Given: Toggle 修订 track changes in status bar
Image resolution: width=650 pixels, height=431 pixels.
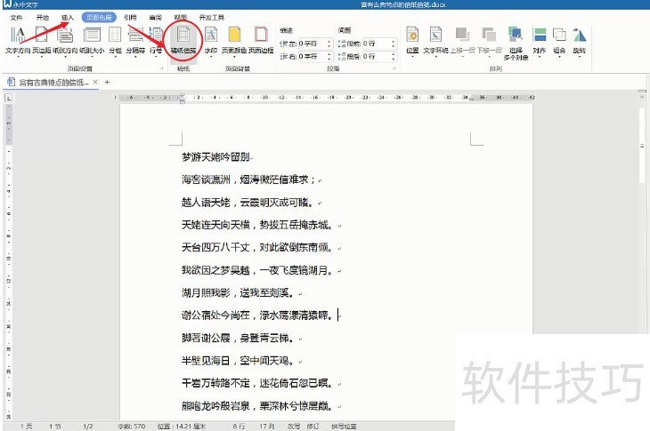Looking at the screenshot, I should (313, 426).
